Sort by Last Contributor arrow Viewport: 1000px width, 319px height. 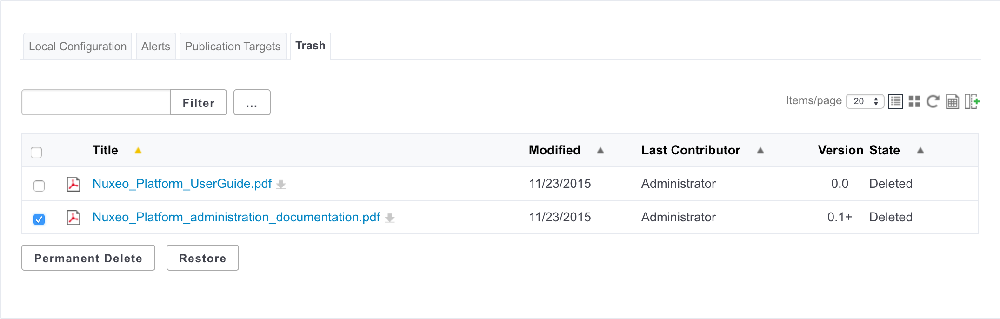point(760,150)
